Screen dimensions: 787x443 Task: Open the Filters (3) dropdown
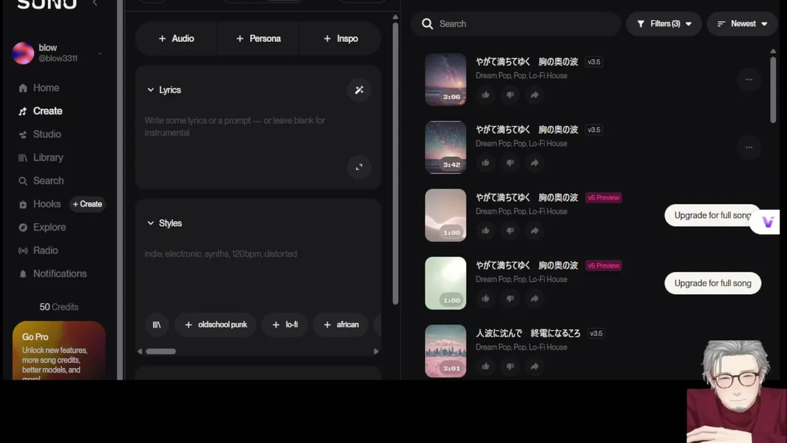664,24
